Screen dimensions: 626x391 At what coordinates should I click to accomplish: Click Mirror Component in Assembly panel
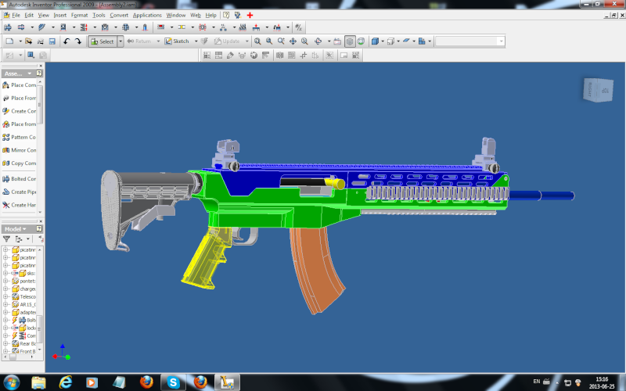click(19, 150)
